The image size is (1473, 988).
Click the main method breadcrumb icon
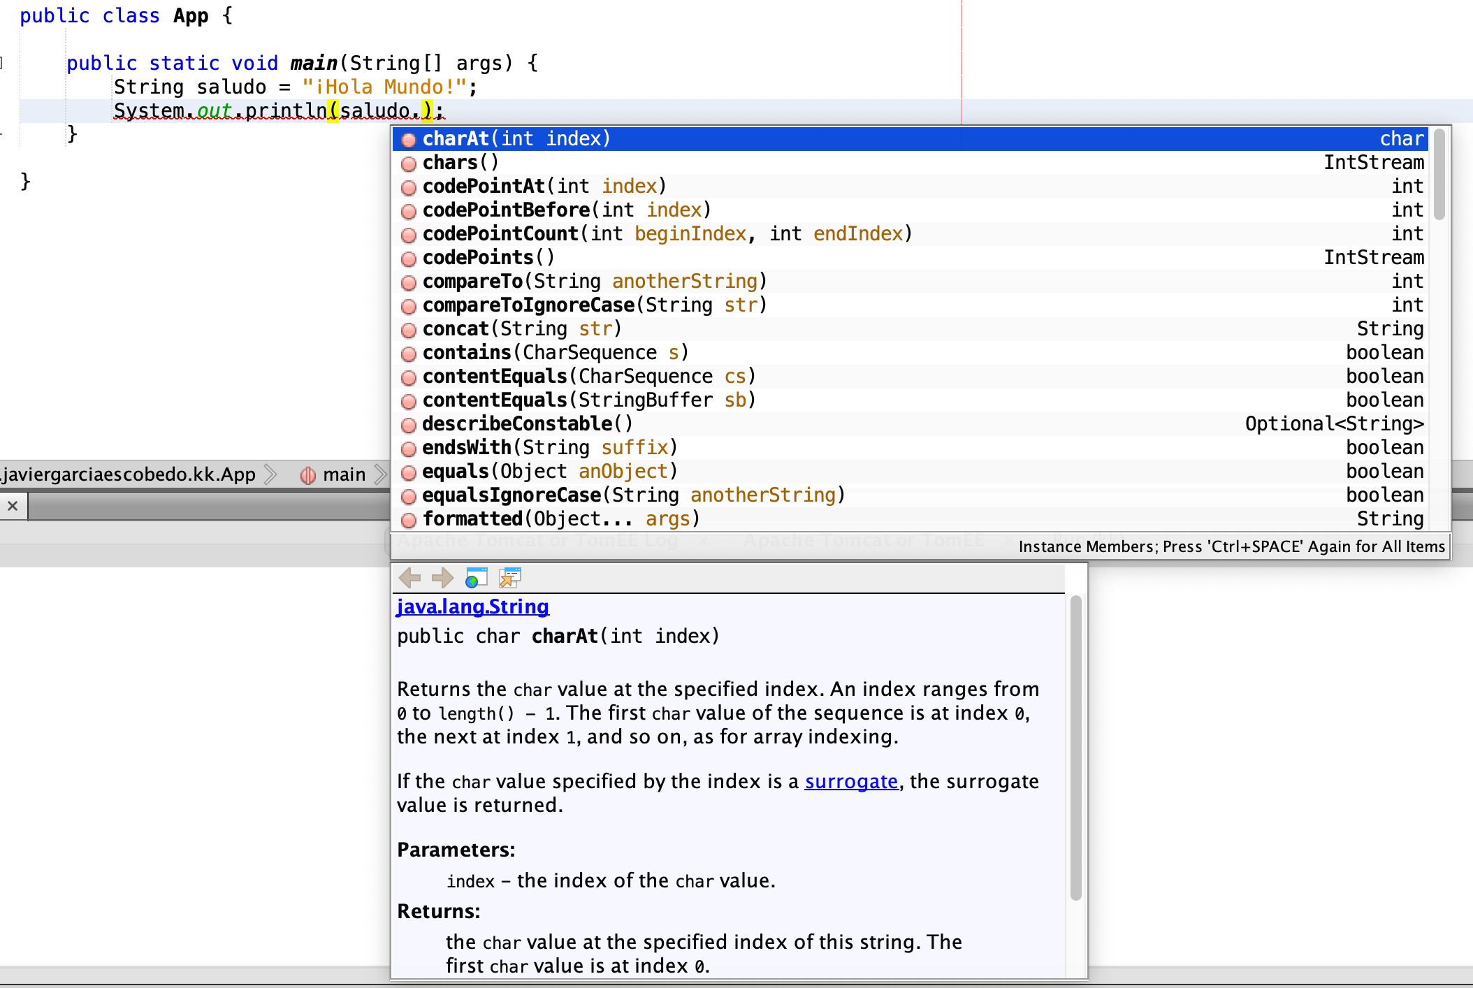307,475
